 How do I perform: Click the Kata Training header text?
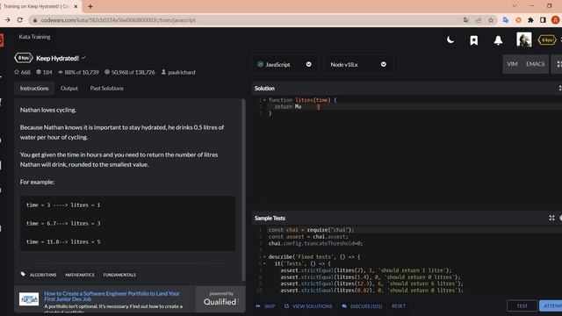pyautogui.click(x=34, y=37)
